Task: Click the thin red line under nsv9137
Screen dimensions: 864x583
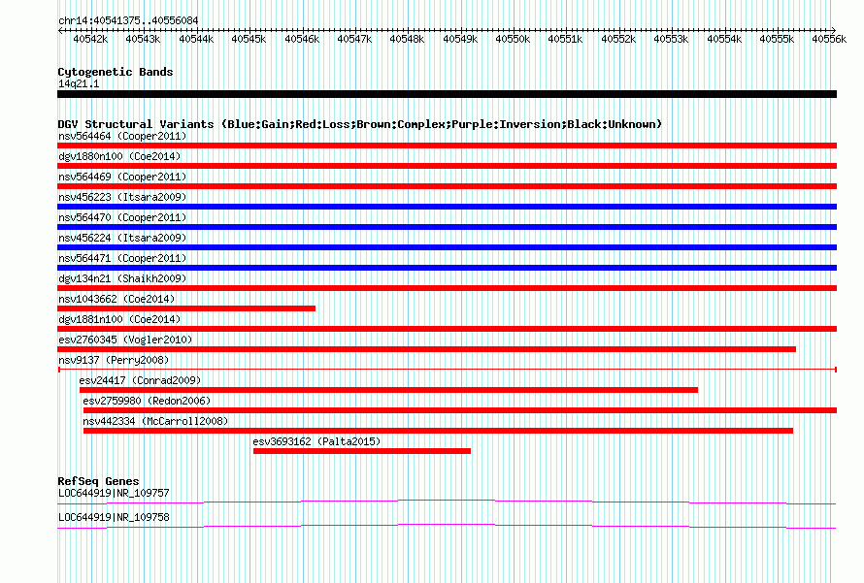Action: [448, 370]
